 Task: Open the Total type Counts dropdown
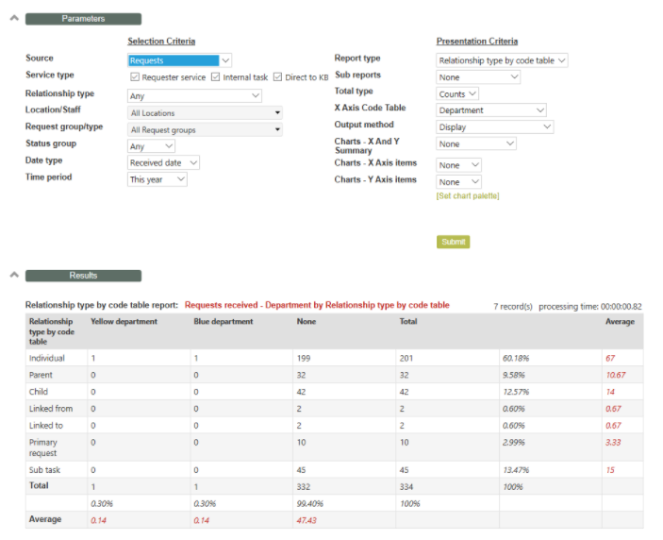[458, 93]
